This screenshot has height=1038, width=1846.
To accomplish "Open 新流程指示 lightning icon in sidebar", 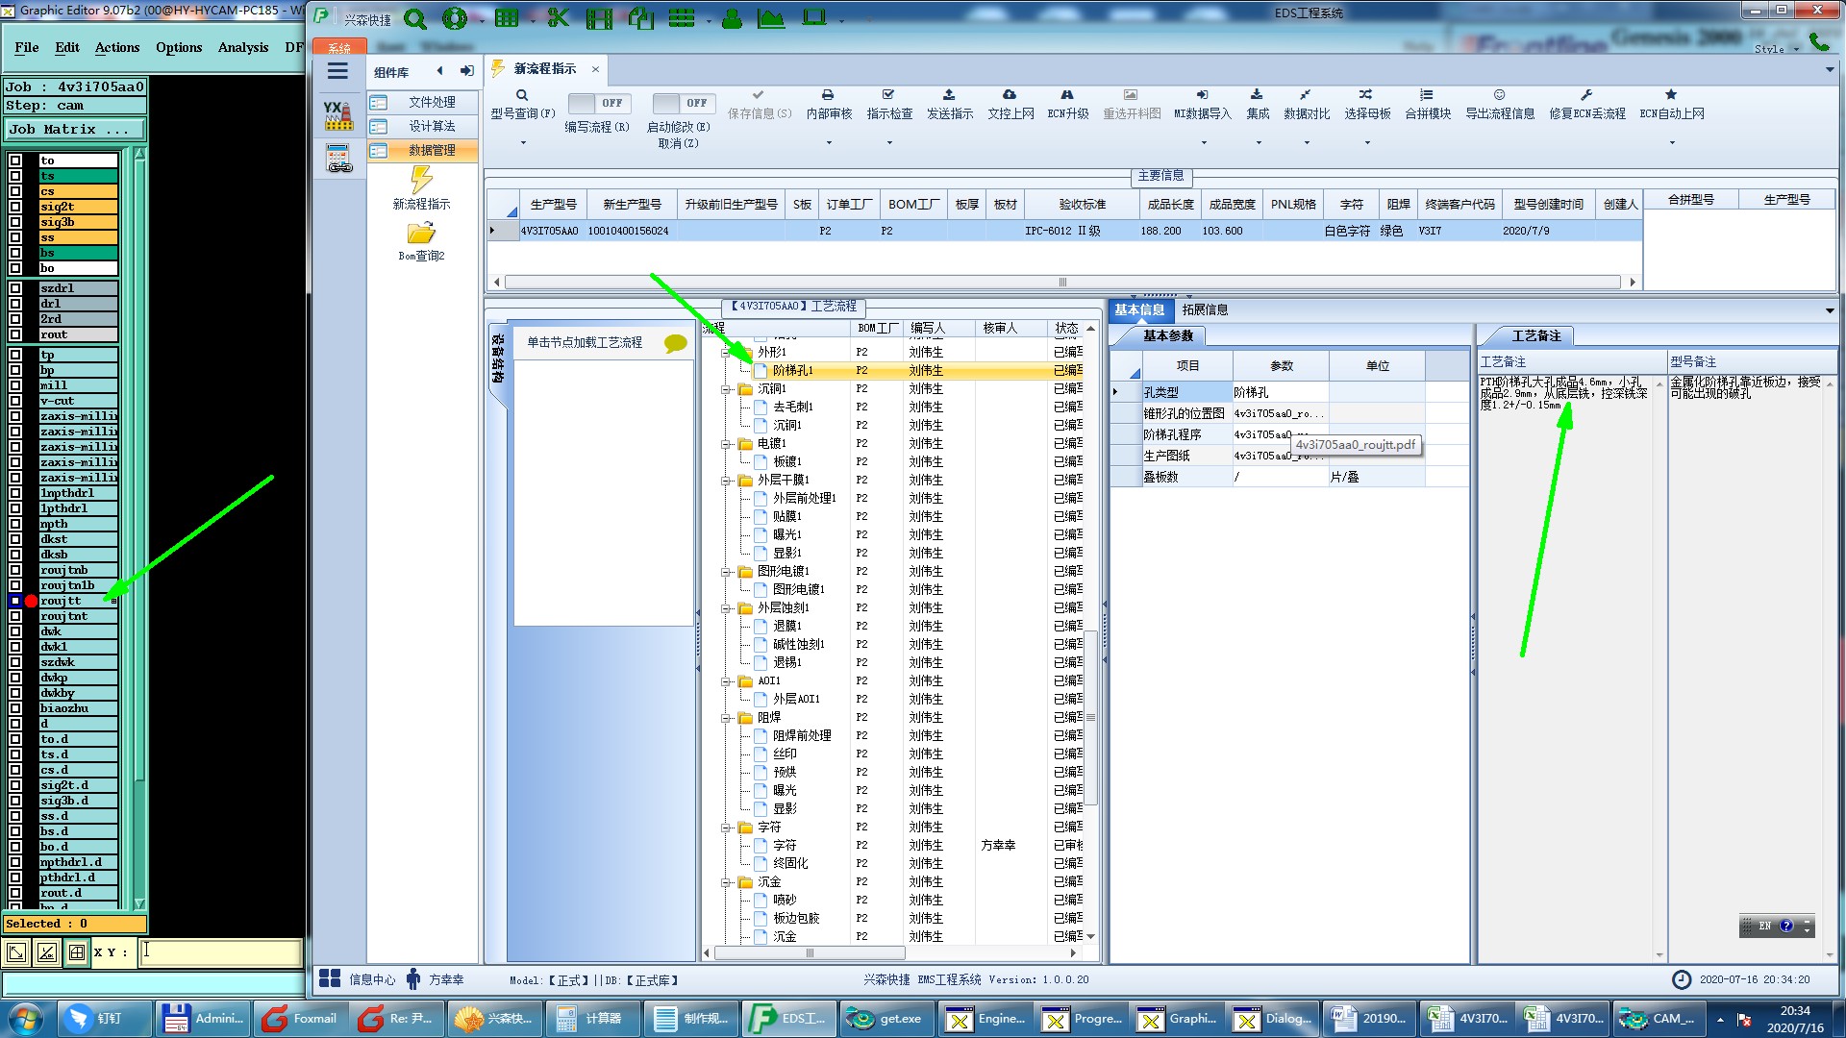I will pos(421,181).
